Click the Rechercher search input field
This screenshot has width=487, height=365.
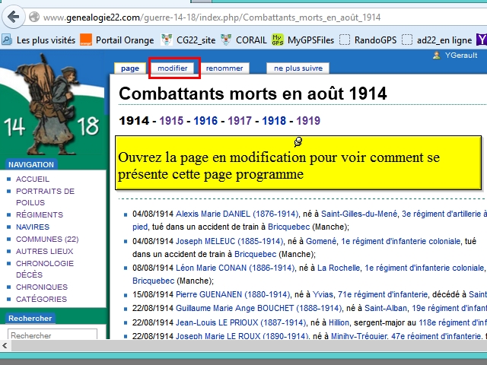pyautogui.click(x=53, y=335)
